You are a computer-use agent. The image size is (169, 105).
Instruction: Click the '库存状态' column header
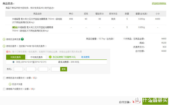[x=113, y=14]
